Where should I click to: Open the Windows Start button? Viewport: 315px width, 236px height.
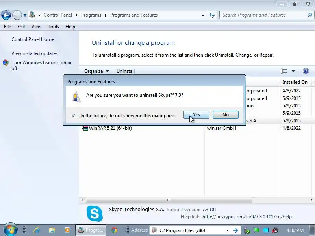tap(11, 230)
